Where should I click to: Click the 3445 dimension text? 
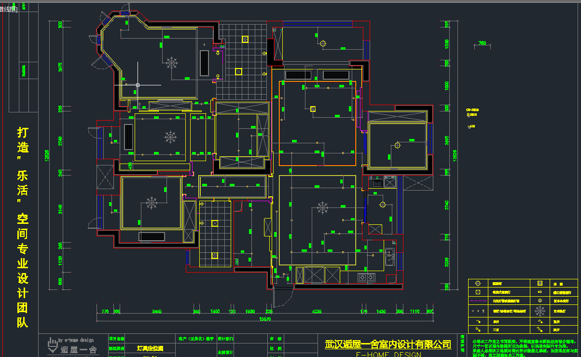coord(156,312)
